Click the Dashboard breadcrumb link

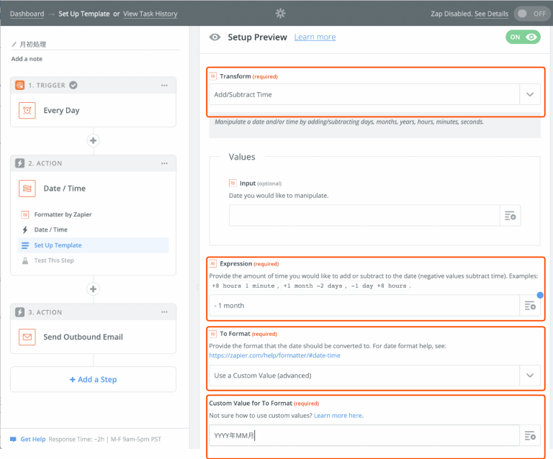[x=27, y=14]
